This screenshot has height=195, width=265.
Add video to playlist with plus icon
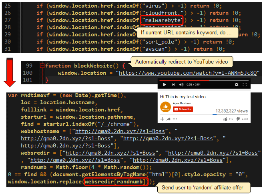(x=163, y=119)
